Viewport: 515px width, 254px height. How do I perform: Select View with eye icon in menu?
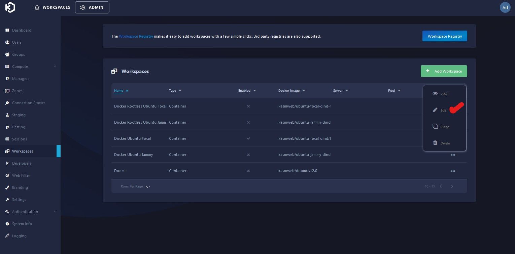[x=440, y=94]
